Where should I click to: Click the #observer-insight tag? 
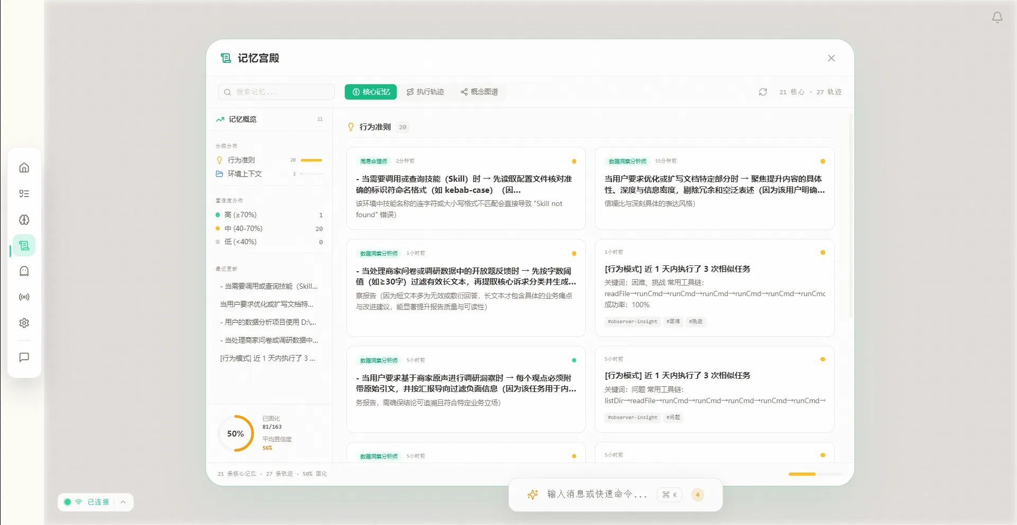(x=631, y=322)
